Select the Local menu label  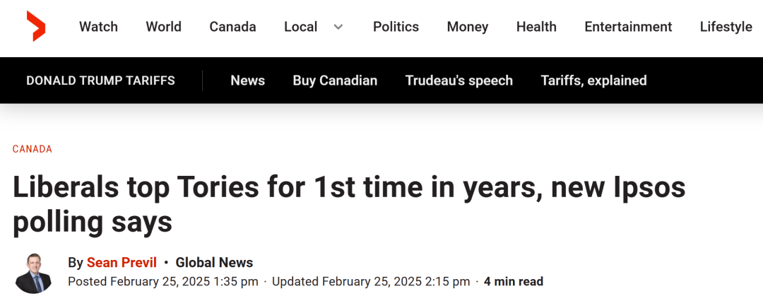[x=301, y=27]
